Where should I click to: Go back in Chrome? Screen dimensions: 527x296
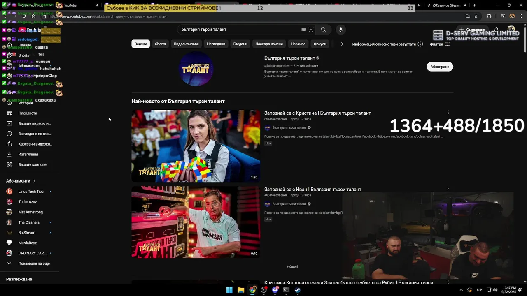click(6, 16)
